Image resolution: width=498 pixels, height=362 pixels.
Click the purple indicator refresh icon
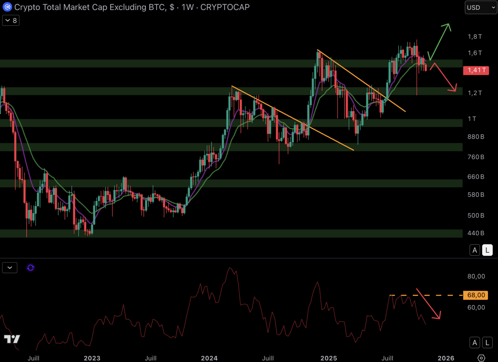point(31,267)
